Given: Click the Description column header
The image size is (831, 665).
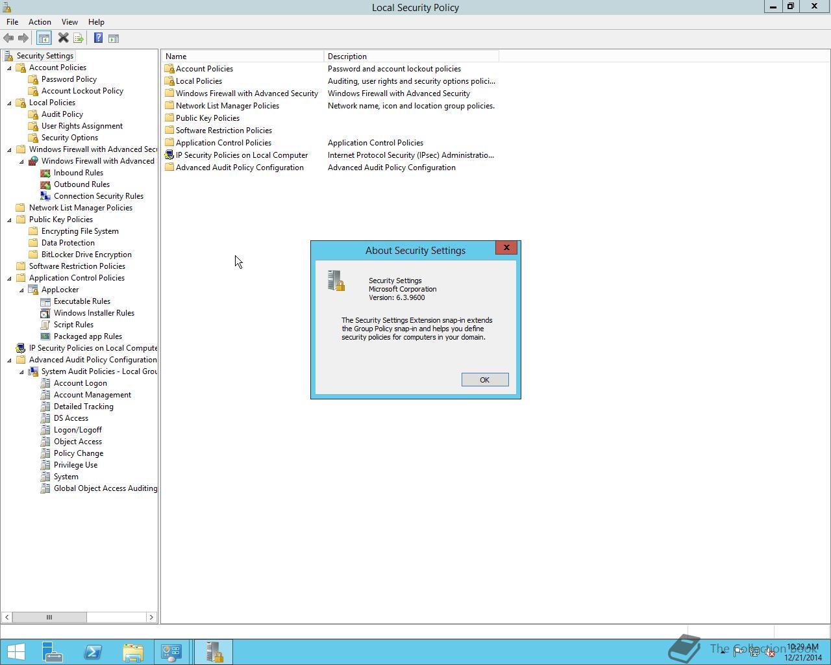Looking at the screenshot, I should [x=411, y=56].
